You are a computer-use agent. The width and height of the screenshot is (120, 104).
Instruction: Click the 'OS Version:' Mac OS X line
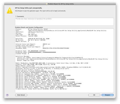[31, 40]
